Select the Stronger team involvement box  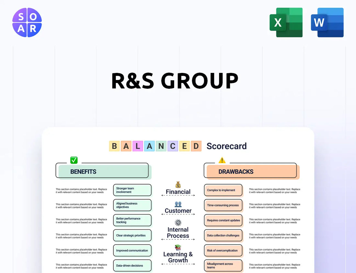pyautogui.click(x=132, y=190)
